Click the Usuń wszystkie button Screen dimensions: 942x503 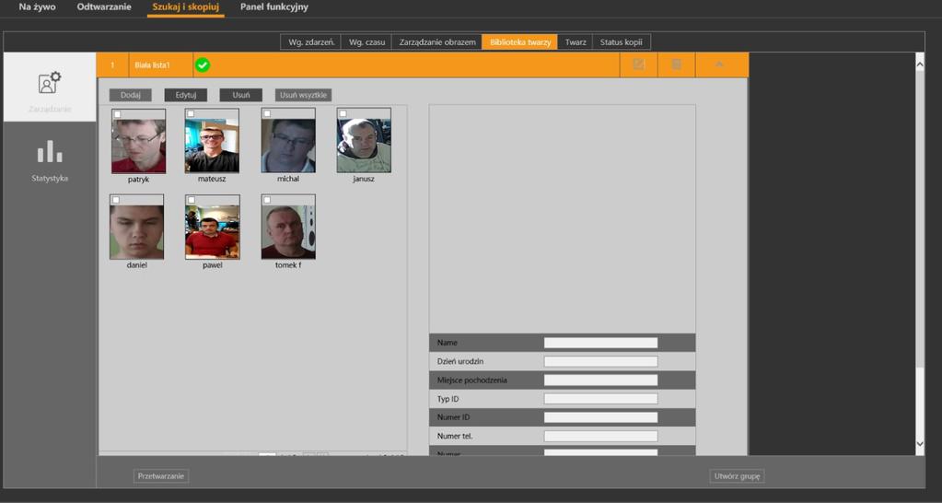coord(303,95)
